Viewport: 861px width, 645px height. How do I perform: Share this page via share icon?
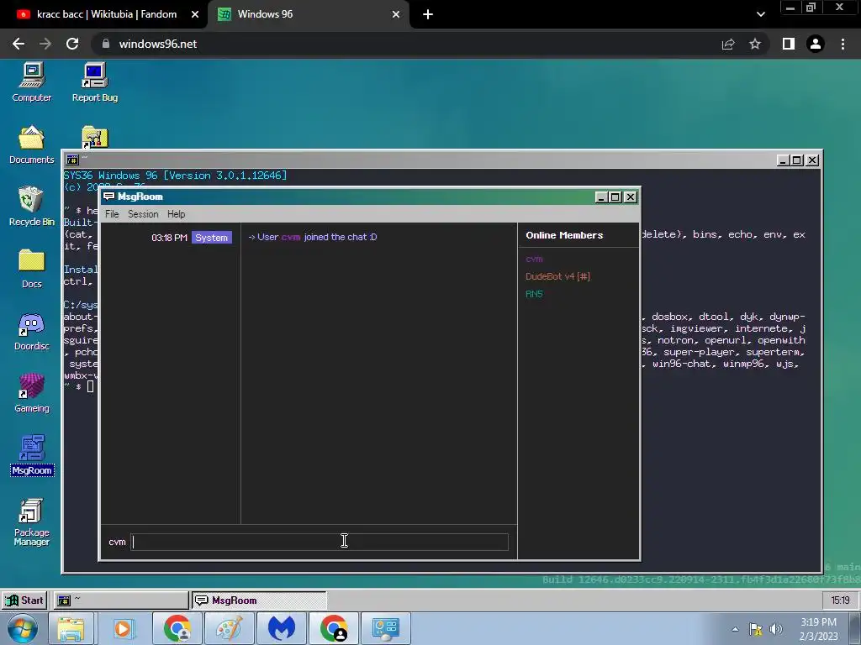point(728,44)
